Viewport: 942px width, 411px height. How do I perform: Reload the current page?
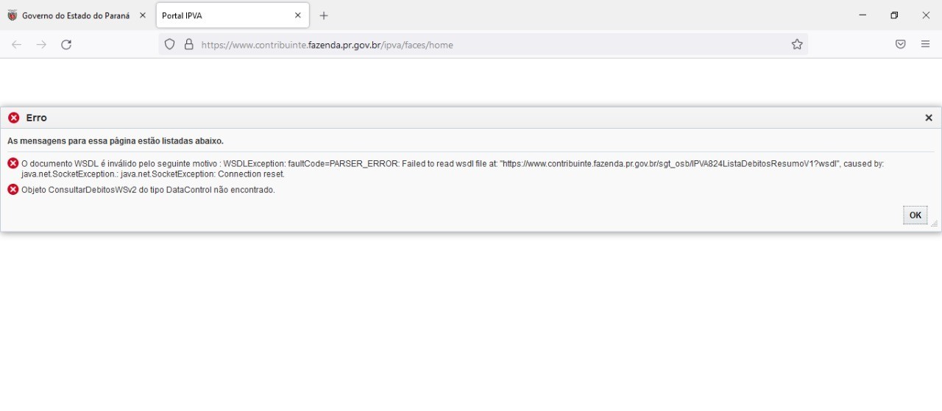pyautogui.click(x=66, y=45)
